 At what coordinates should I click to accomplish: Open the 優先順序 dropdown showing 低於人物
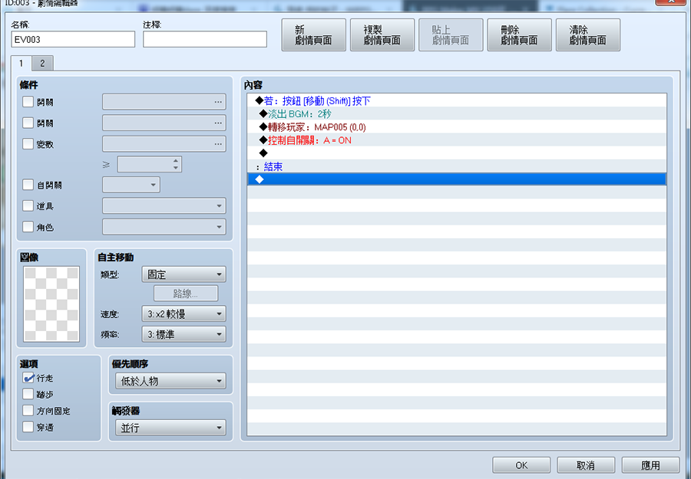pos(171,381)
